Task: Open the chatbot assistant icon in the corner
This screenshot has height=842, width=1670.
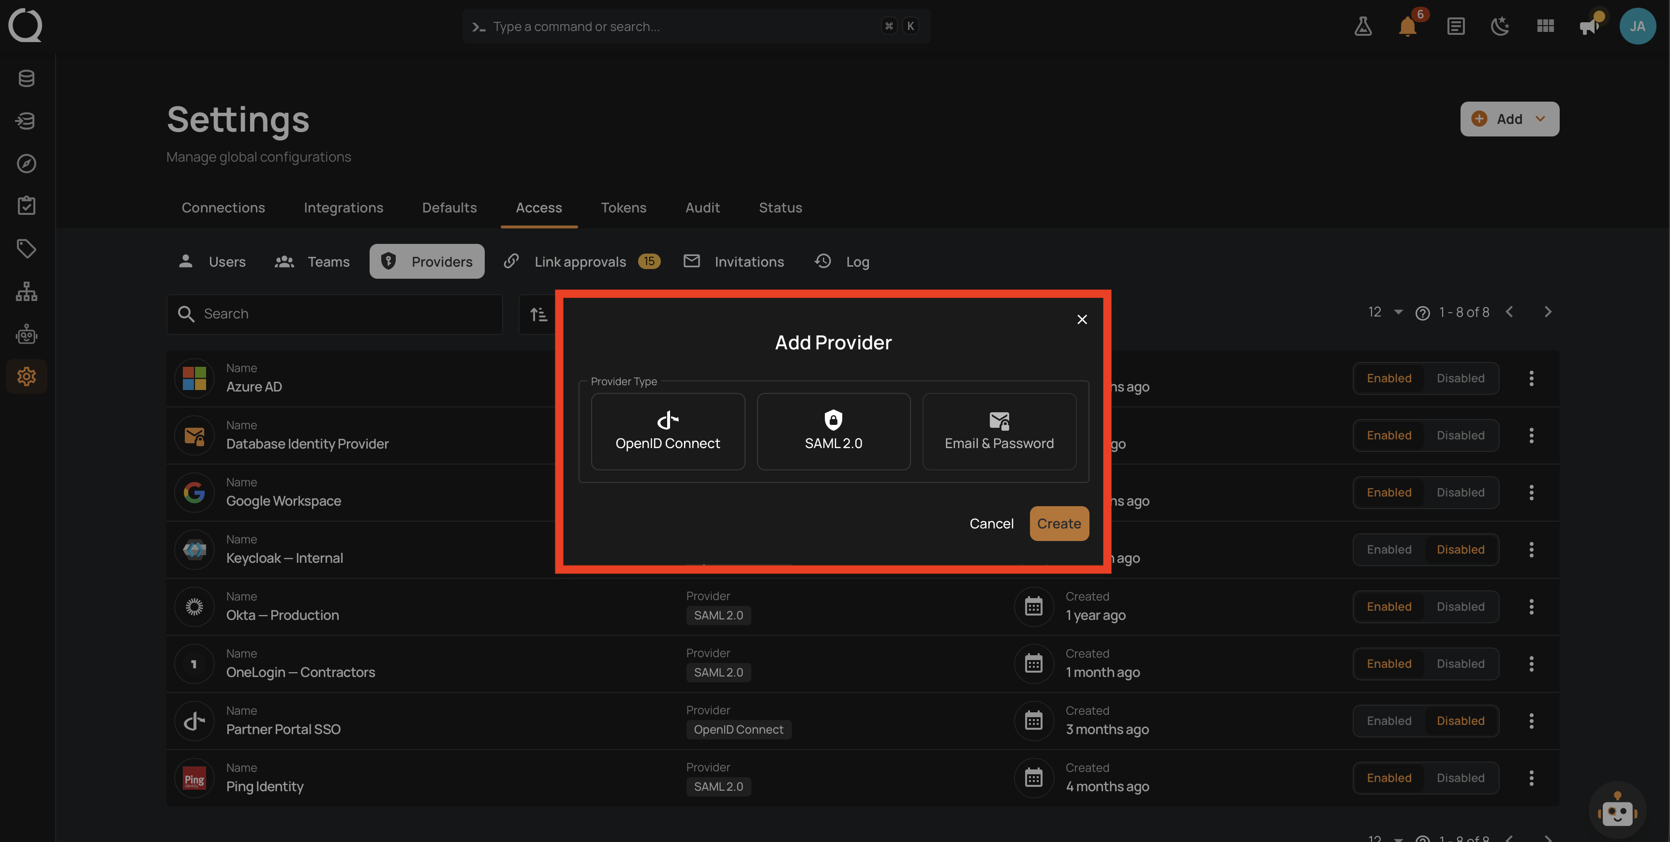Action: pos(1617,810)
